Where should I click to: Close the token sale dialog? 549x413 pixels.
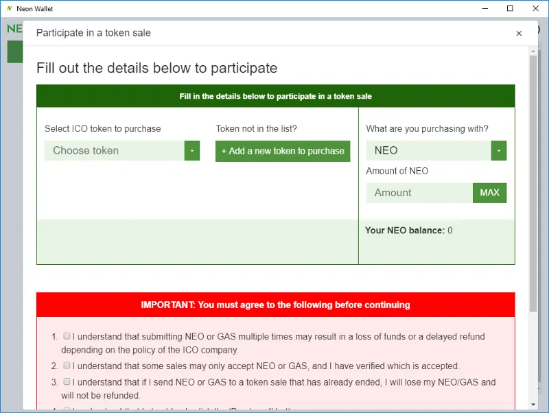[x=519, y=33]
